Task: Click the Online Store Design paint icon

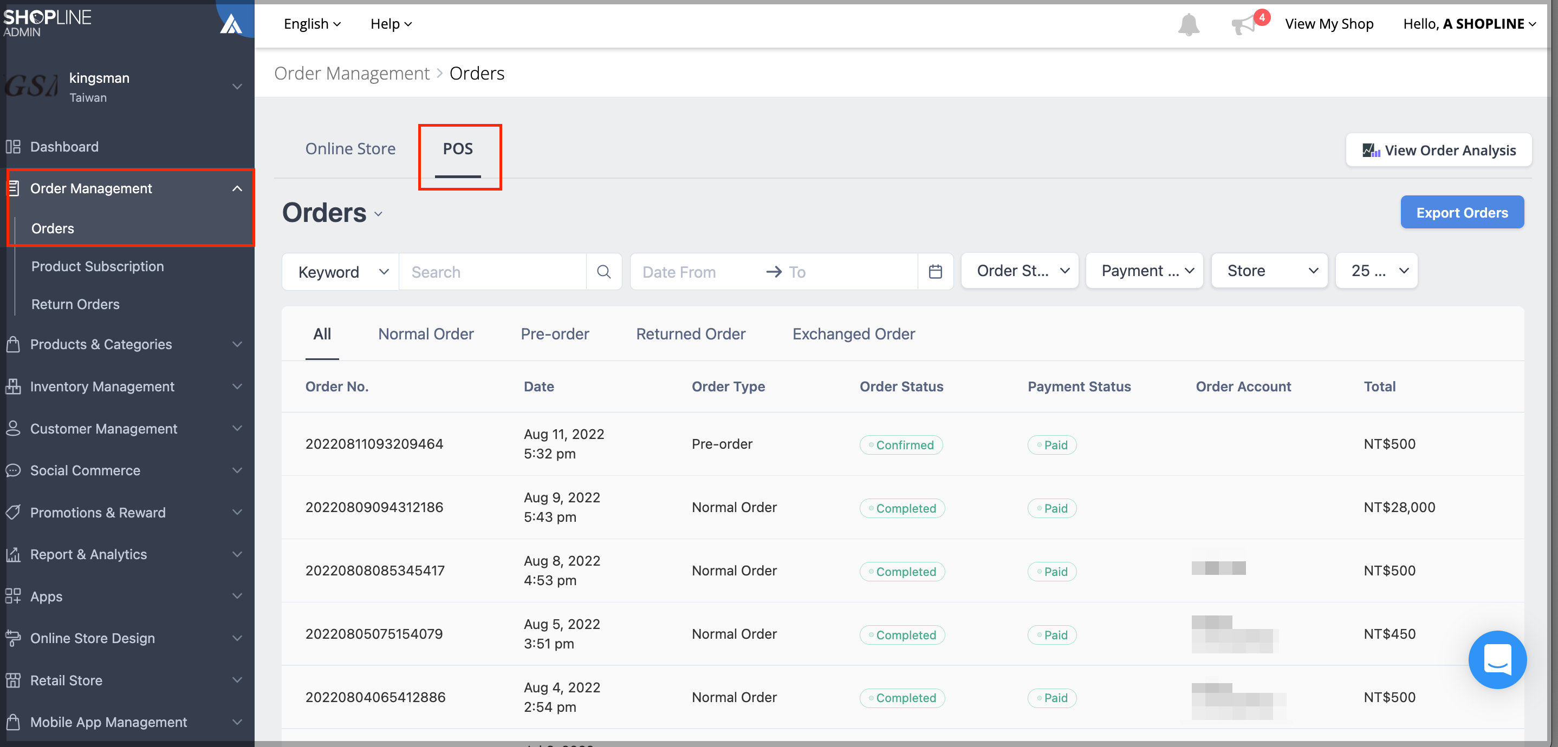Action: coord(14,638)
